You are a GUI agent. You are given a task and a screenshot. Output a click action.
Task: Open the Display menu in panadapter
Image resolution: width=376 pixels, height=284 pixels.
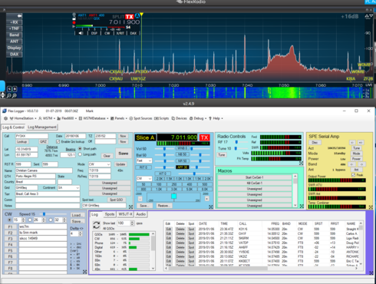coord(14,48)
